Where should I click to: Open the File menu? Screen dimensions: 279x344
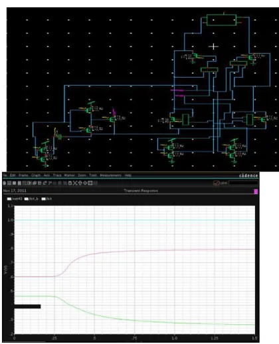[x=5, y=175]
